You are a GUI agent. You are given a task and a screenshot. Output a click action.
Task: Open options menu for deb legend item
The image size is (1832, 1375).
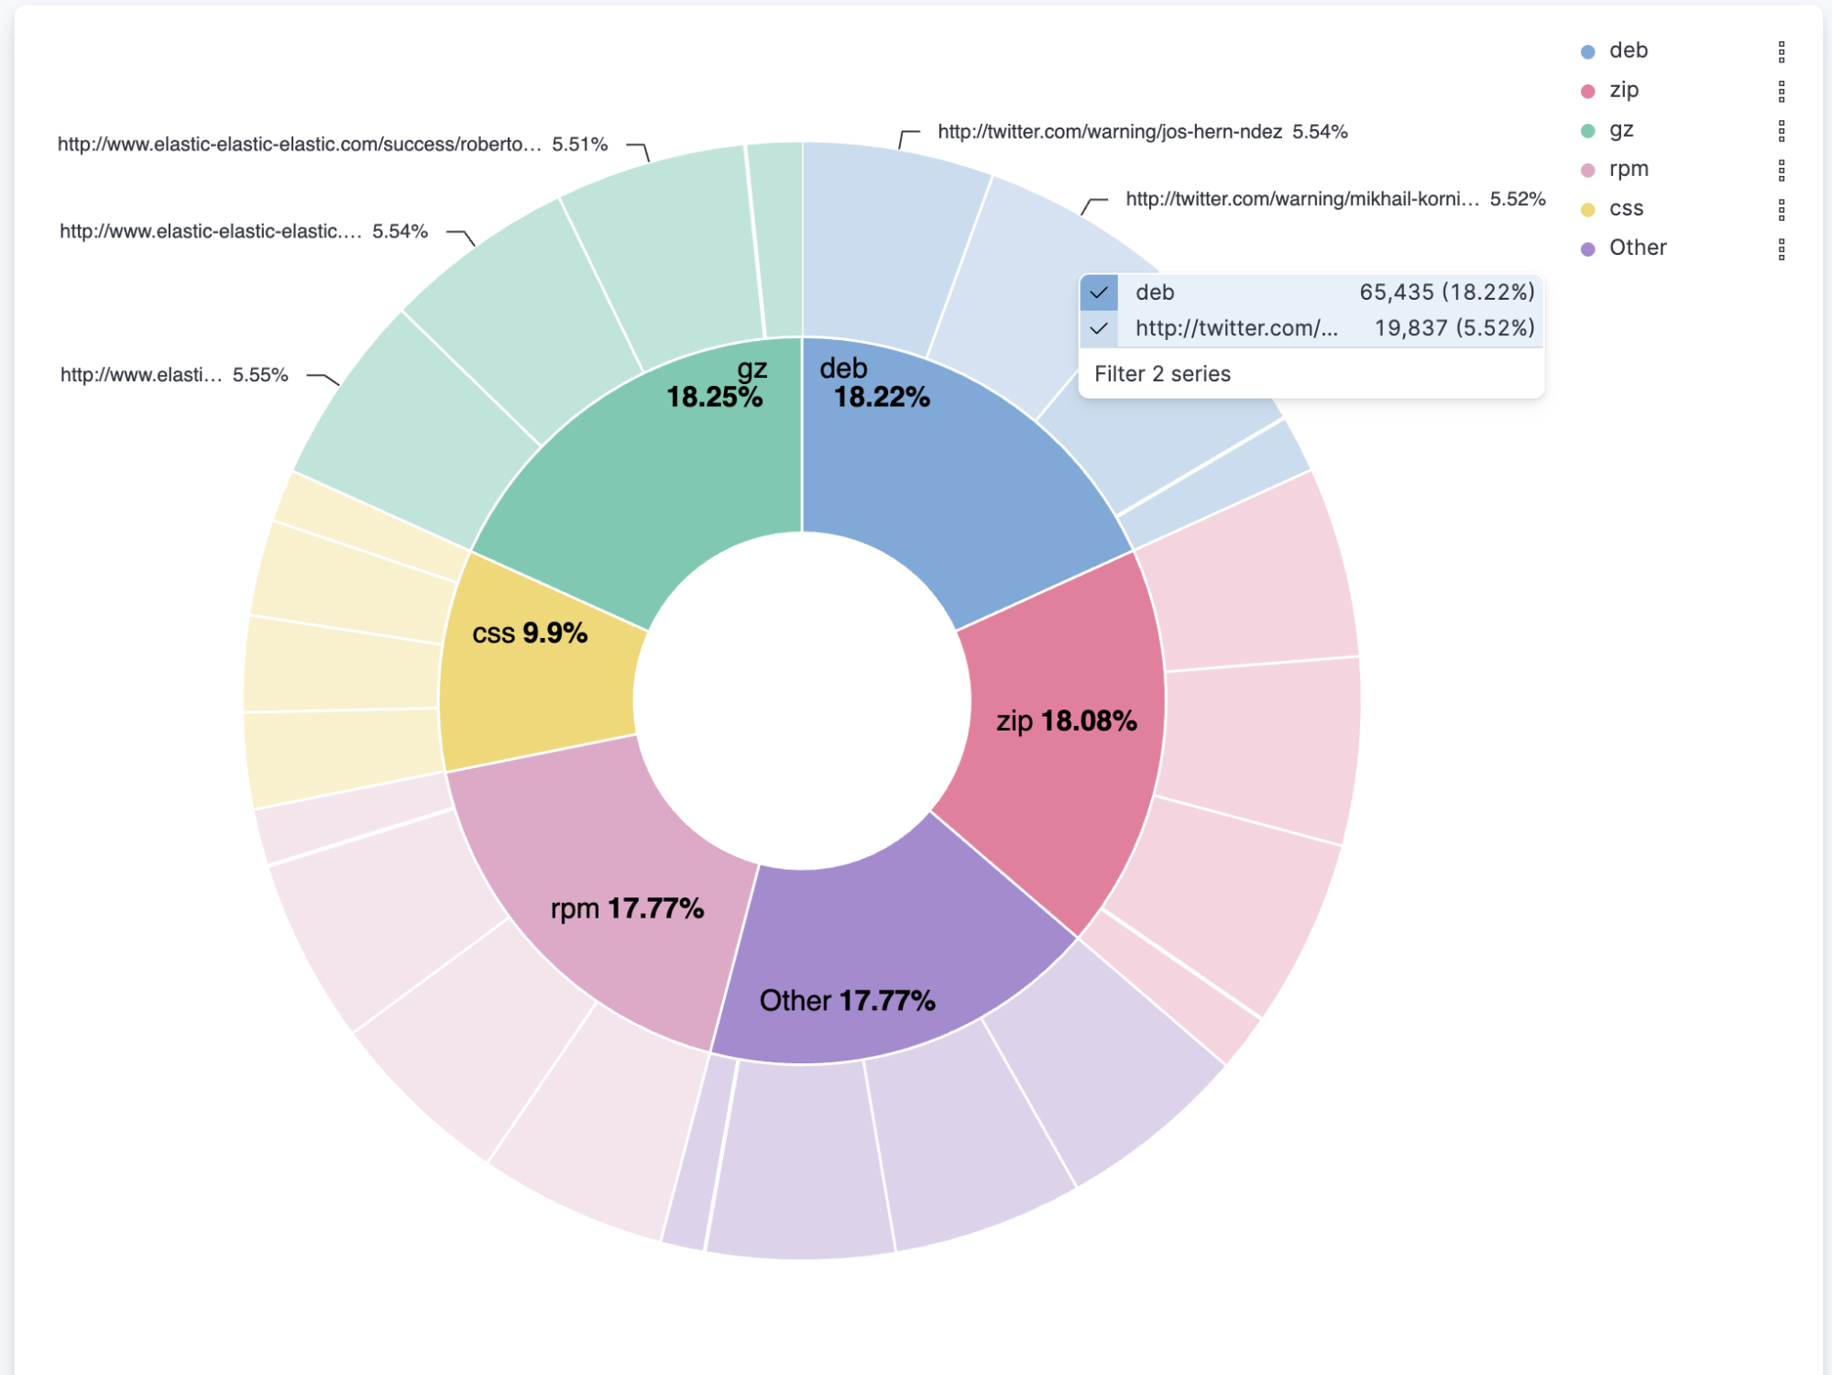[1781, 51]
